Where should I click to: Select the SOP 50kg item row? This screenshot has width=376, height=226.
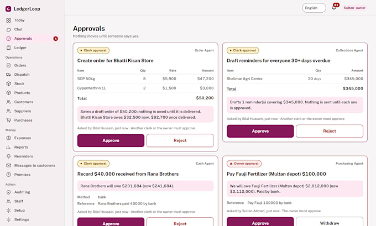tap(145, 79)
